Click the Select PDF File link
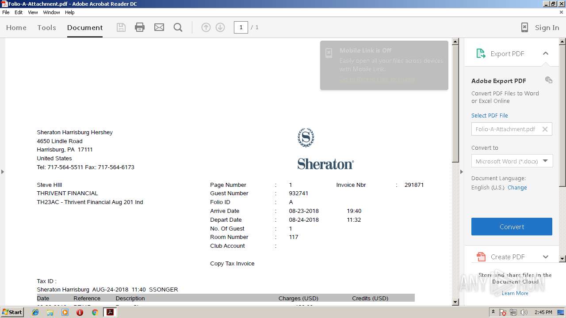566x318 pixels. coord(490,115)
